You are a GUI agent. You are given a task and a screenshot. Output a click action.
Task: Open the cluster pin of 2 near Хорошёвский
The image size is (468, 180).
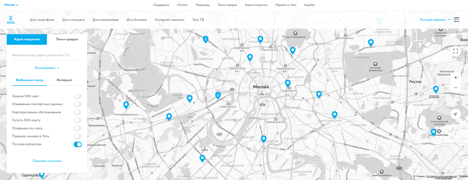pyautogui.click(x=206, y=39)
